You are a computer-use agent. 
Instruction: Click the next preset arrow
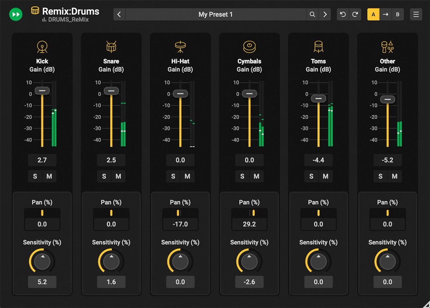pos(325,14)
